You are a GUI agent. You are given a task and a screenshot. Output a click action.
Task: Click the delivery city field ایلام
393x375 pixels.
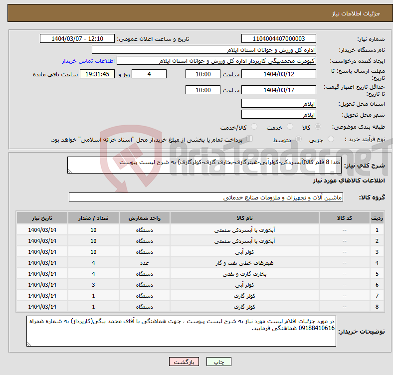coord(278,115)
